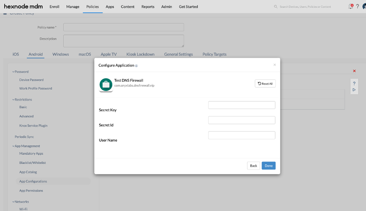Click the red X delete icon
Viewport: 366px width, 211px height.
[354, 71]
